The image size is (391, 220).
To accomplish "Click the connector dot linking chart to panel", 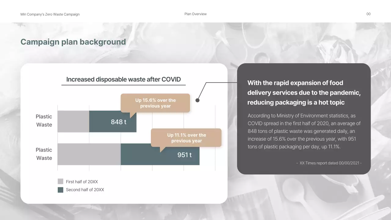I will (197, 100).
